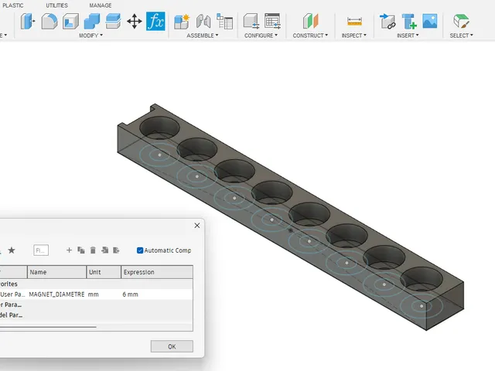Toggle the Automatic Compute checkbox

pos(140,250)
